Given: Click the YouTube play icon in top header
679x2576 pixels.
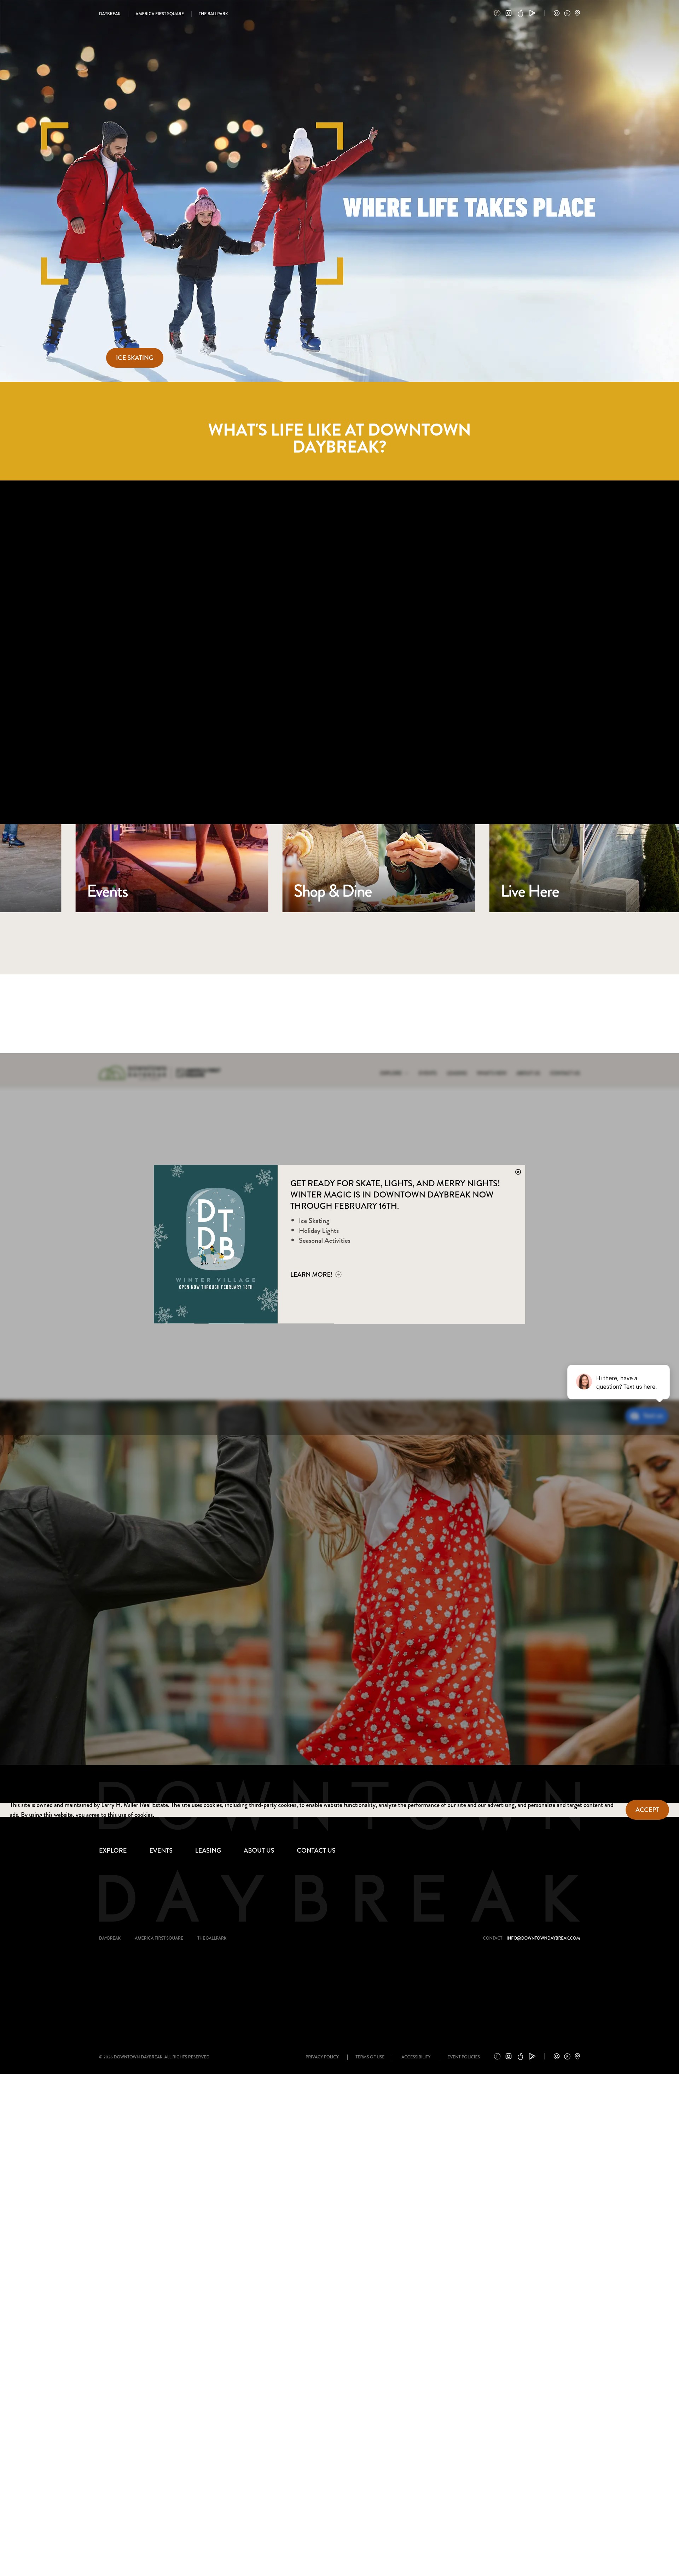Looking at the screenshot, I should pyautogui.click(x=532, y=13).
